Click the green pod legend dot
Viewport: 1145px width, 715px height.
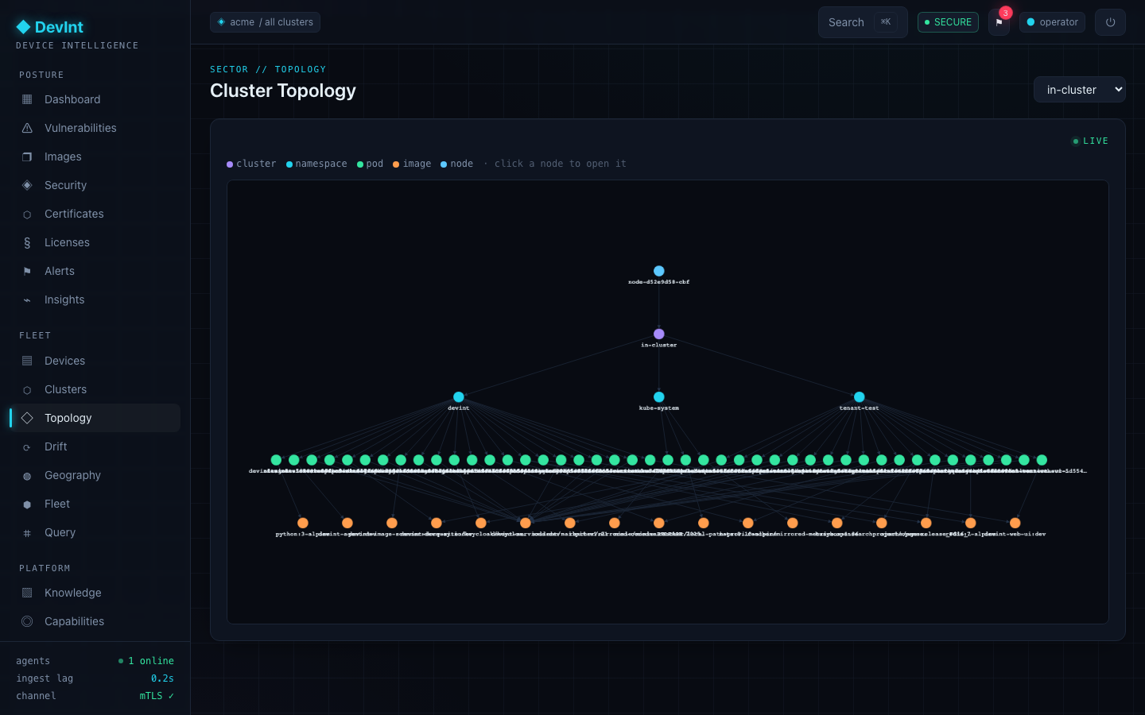click(x=360, y=164)
